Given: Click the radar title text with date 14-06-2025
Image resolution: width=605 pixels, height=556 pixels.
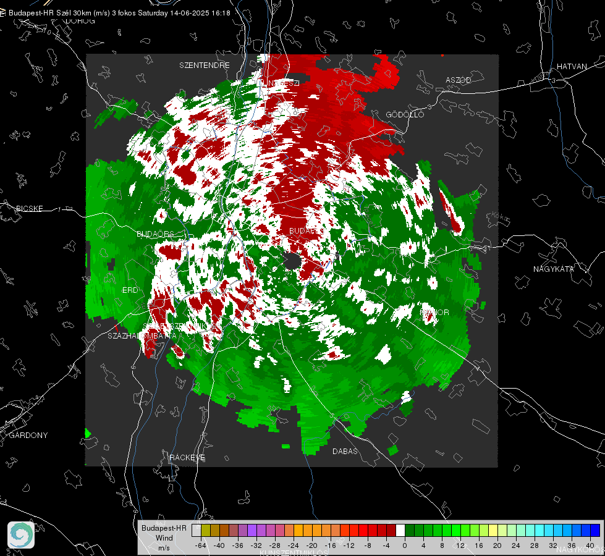Looking at the screenshot, I should coord(119,13).
